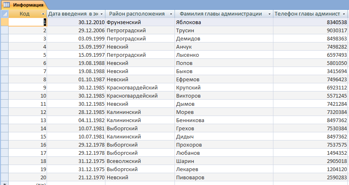Image resolution: width=349 pixels, height=185 pixels.
Task: Click the phone cell 5571245
Action: [x=310, y=96]
